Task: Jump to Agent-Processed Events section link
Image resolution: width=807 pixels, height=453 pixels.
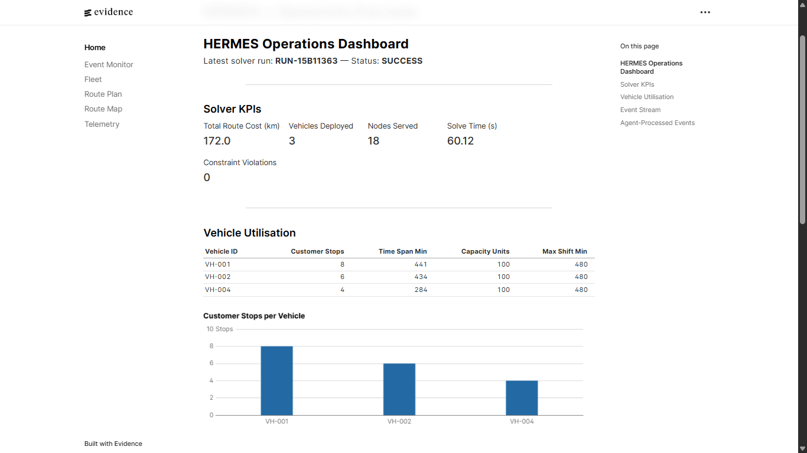Action: [658, 123]
